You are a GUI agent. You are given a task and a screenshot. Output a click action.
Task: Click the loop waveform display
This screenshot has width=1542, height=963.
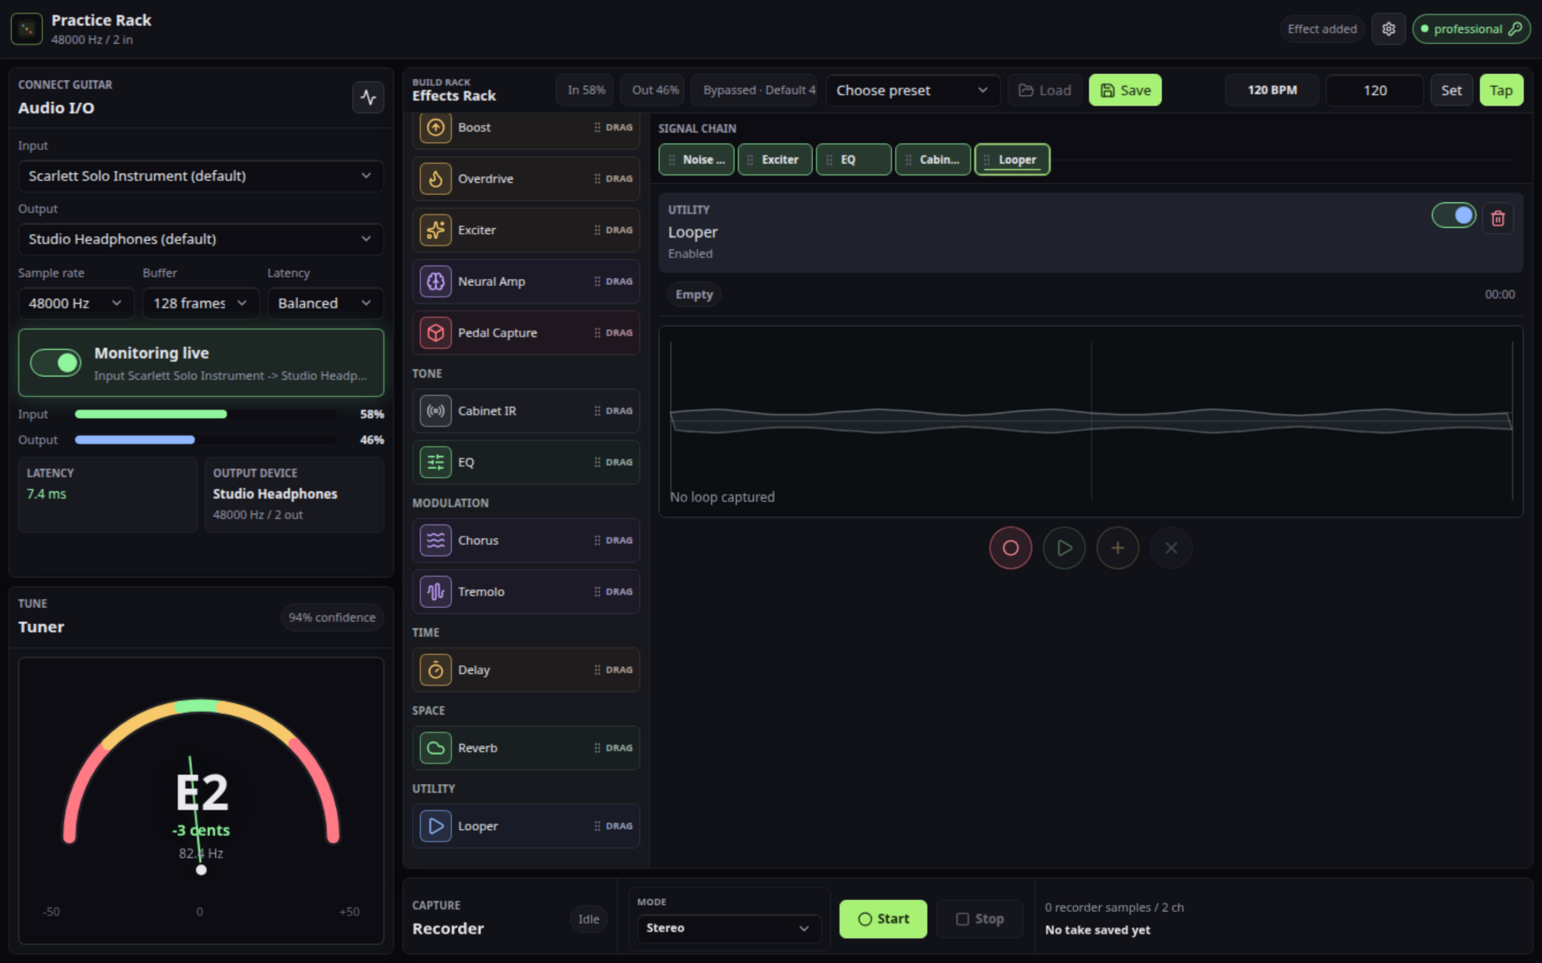tap(1090, 422)
